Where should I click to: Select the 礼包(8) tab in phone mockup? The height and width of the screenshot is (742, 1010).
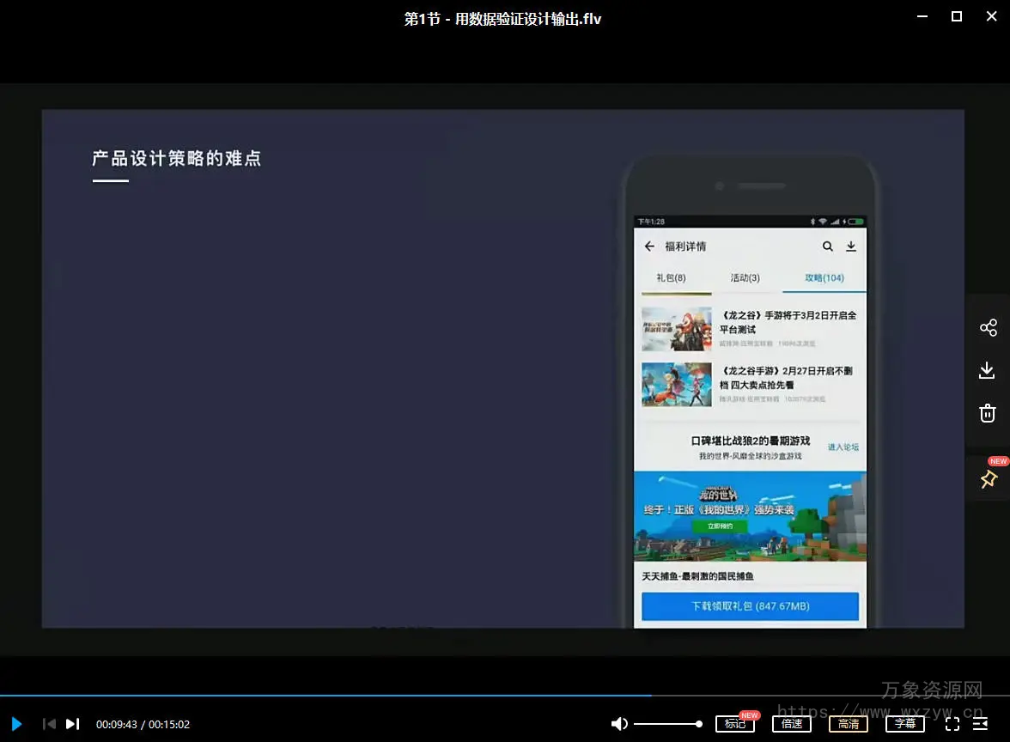pos(671,278)
